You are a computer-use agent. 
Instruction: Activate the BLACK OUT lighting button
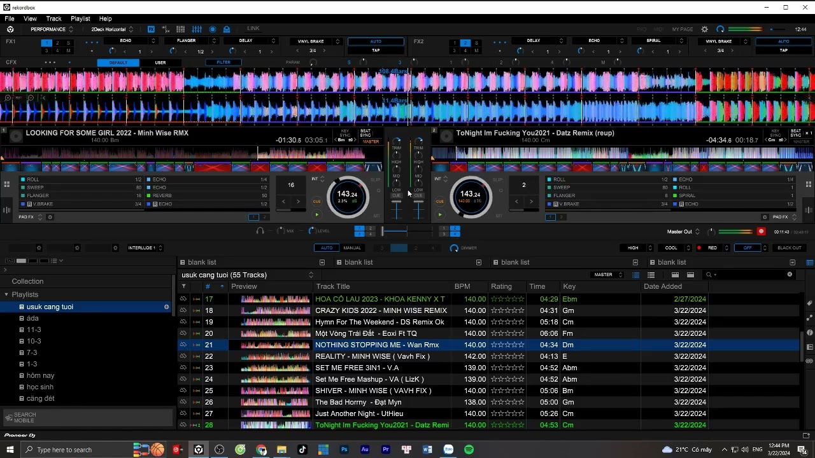click(790, 248)
